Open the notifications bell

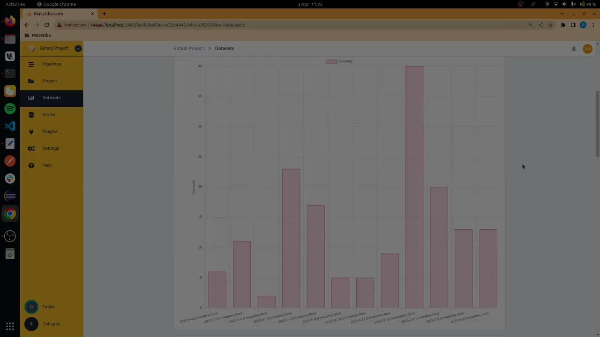point(574,49)
